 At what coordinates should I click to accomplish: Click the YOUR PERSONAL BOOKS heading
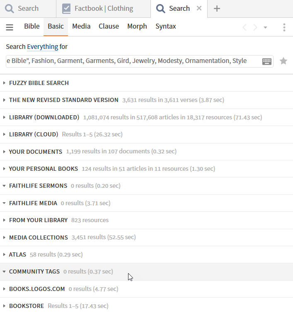tap(44, 169)
